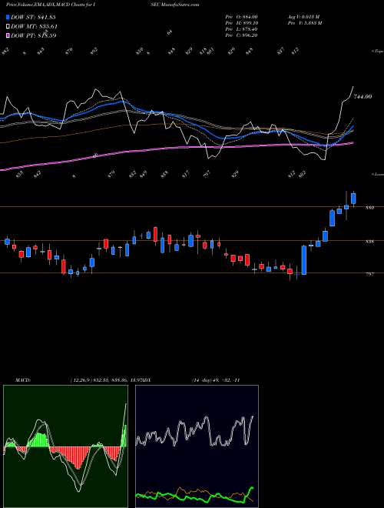Click the last blue candlestick on price chart
This screenshot has height=508, width=384.
(x=353, y=199)
